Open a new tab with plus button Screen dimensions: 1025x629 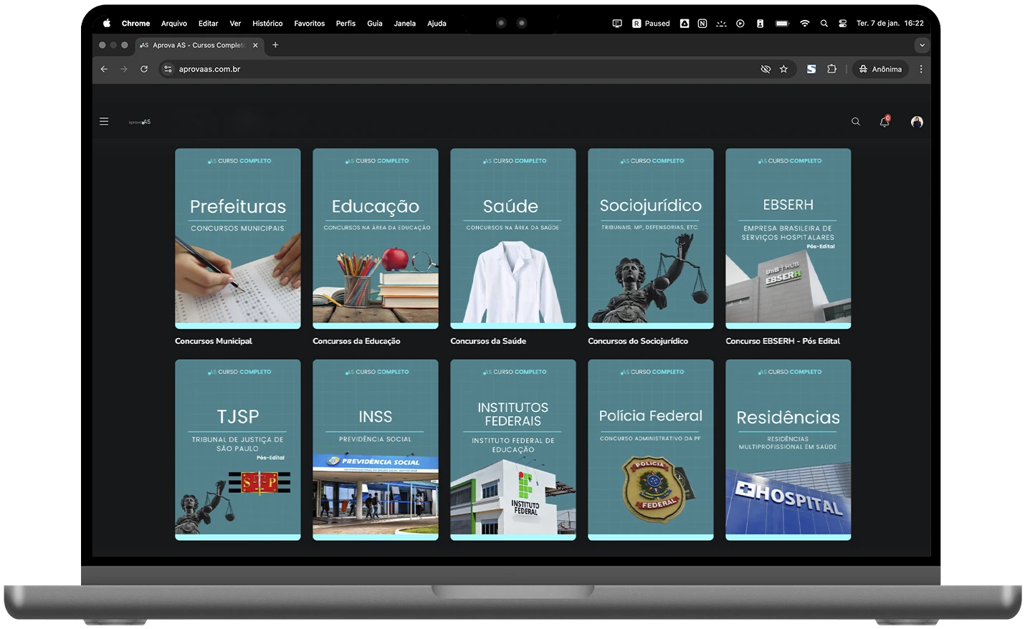point(275,45)
